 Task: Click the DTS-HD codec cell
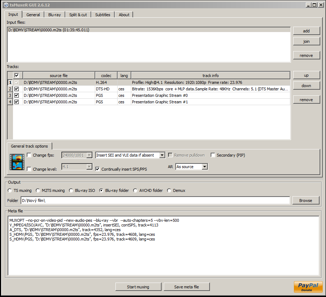(106, 89)
